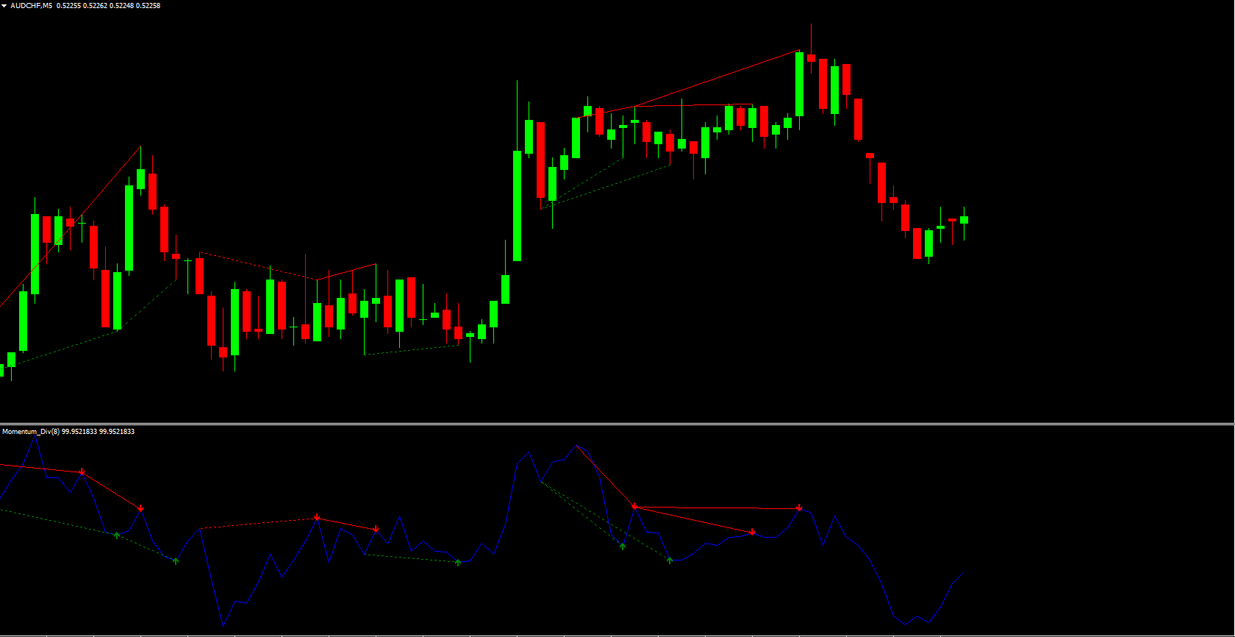This screenshot has height=637, width=1235.
Task: Click the third green up arrow from left
Action: point(458,562)
